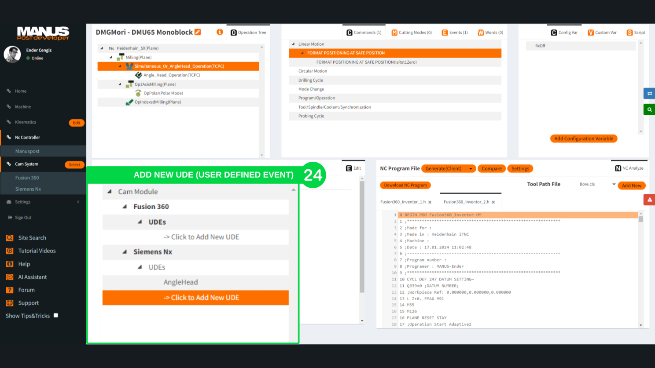Screen dimensions: 655x368
Task: Select the AngleHead UDE tree item
Action: tap(180, 282)
